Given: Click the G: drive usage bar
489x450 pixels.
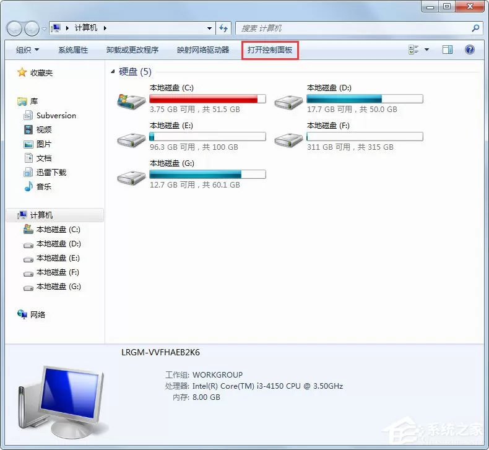Looking at the screenshot, I should (207, 174).
